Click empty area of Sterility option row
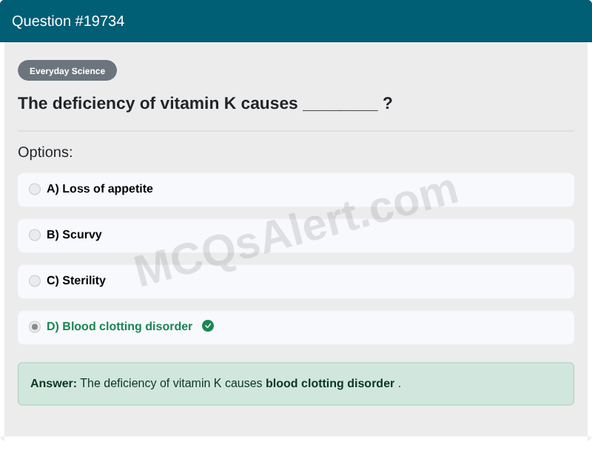This screenshot has width=592, height=459. tap(340, 282)
